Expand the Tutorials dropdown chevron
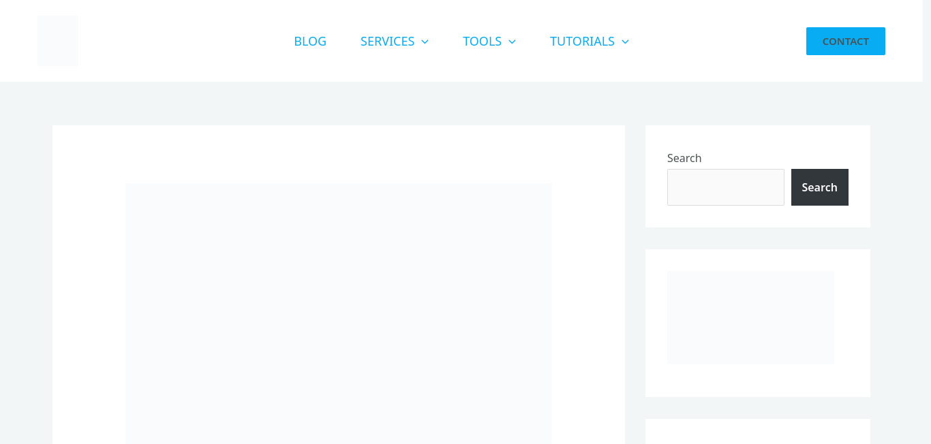The height and width of the screenshot is (444, 931). point(625,42)
